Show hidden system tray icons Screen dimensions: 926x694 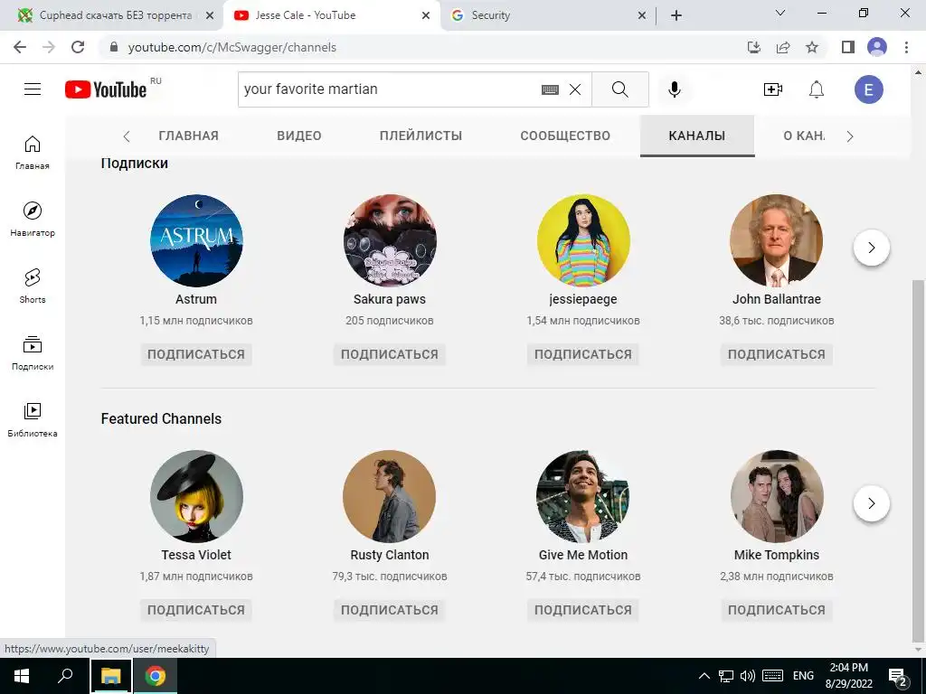point(704,676)
